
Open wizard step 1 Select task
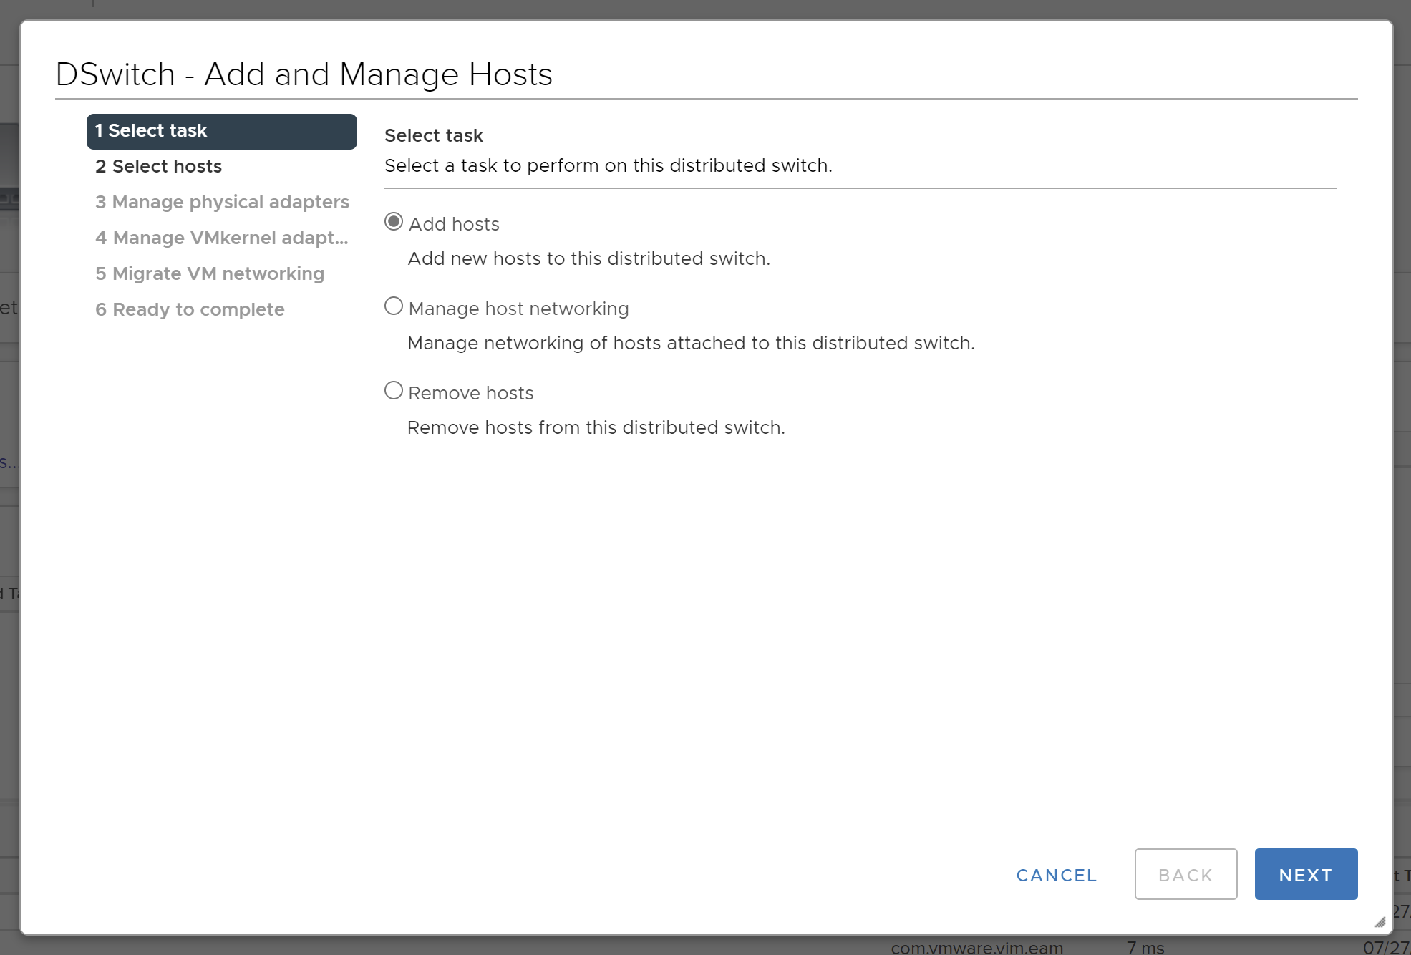point(221,131)
